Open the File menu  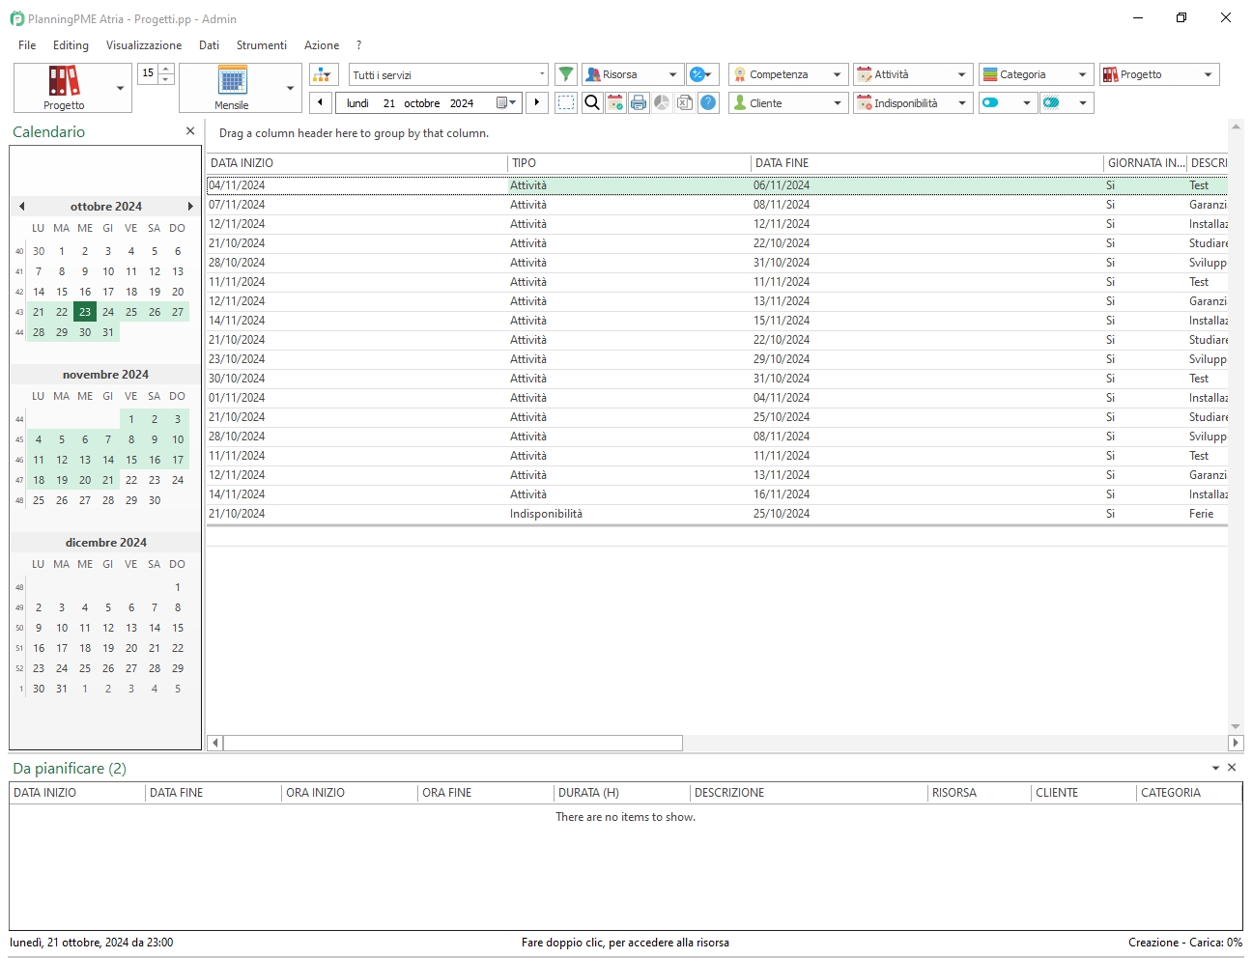tap(27, 45)
